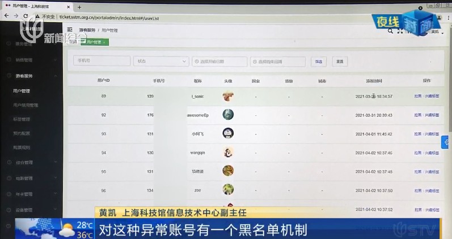Select 标签管理 in the sidebar
The image size is (452, 239).
click(22, 119)
